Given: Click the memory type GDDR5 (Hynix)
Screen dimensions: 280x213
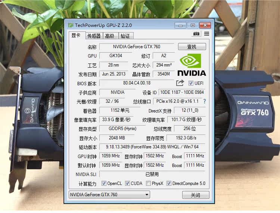Looking at the screenshot, I should [x=122, y=129].
